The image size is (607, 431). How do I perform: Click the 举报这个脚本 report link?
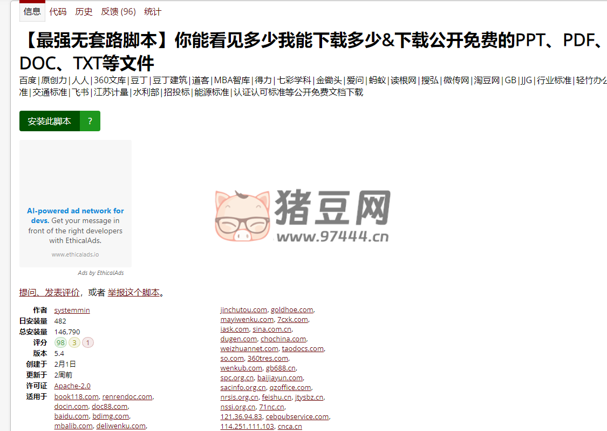coord(134,292)
